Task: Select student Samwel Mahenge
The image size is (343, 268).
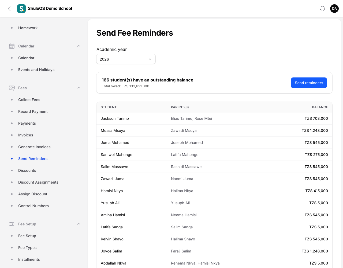Action: (117, 155)
